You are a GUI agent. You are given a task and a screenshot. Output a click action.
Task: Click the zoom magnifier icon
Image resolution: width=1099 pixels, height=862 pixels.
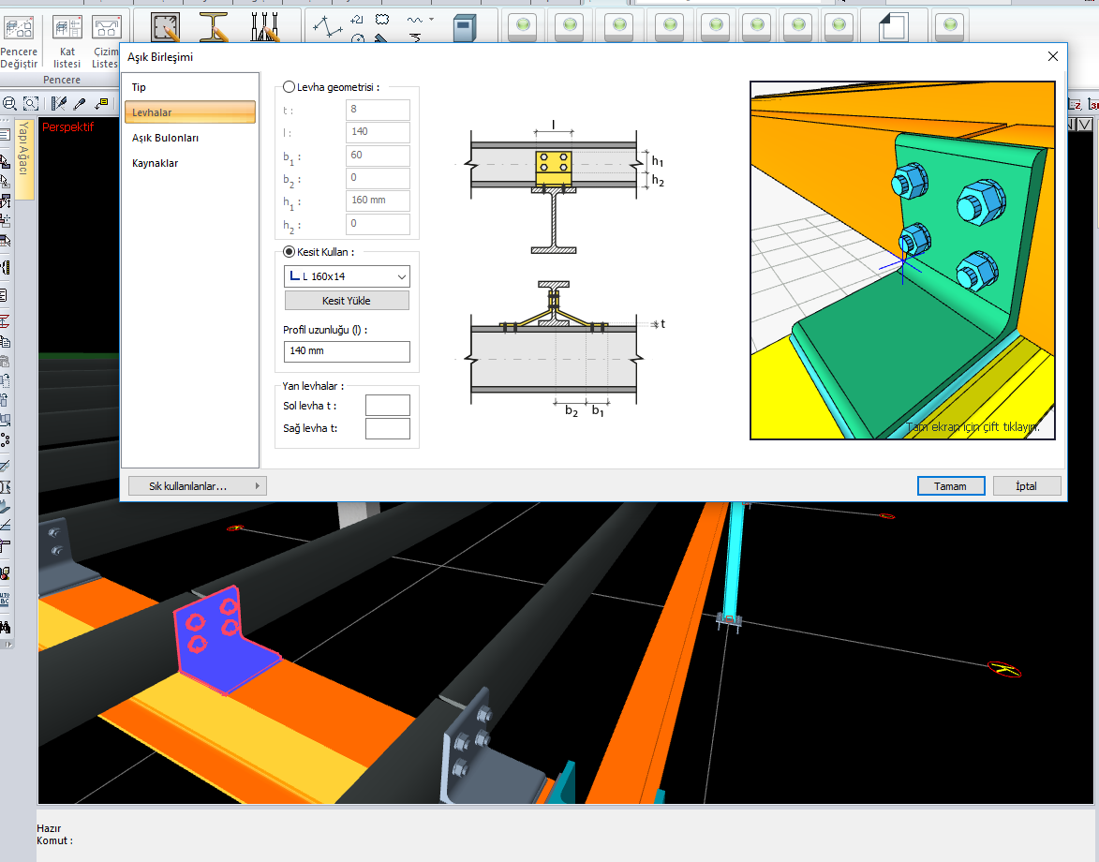(10, 103)
